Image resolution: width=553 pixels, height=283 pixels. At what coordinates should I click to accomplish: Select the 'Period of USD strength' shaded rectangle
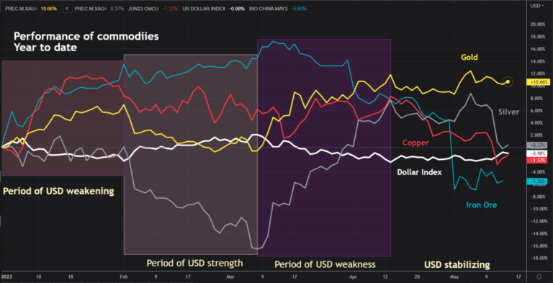[191, 154]
